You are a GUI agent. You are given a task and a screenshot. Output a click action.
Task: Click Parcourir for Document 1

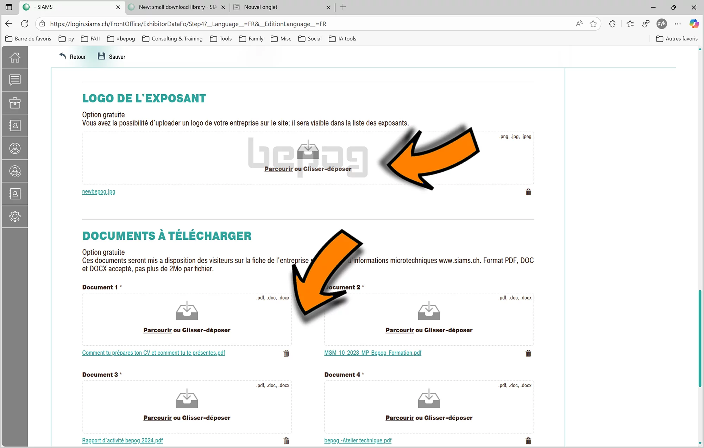(157, 330)
